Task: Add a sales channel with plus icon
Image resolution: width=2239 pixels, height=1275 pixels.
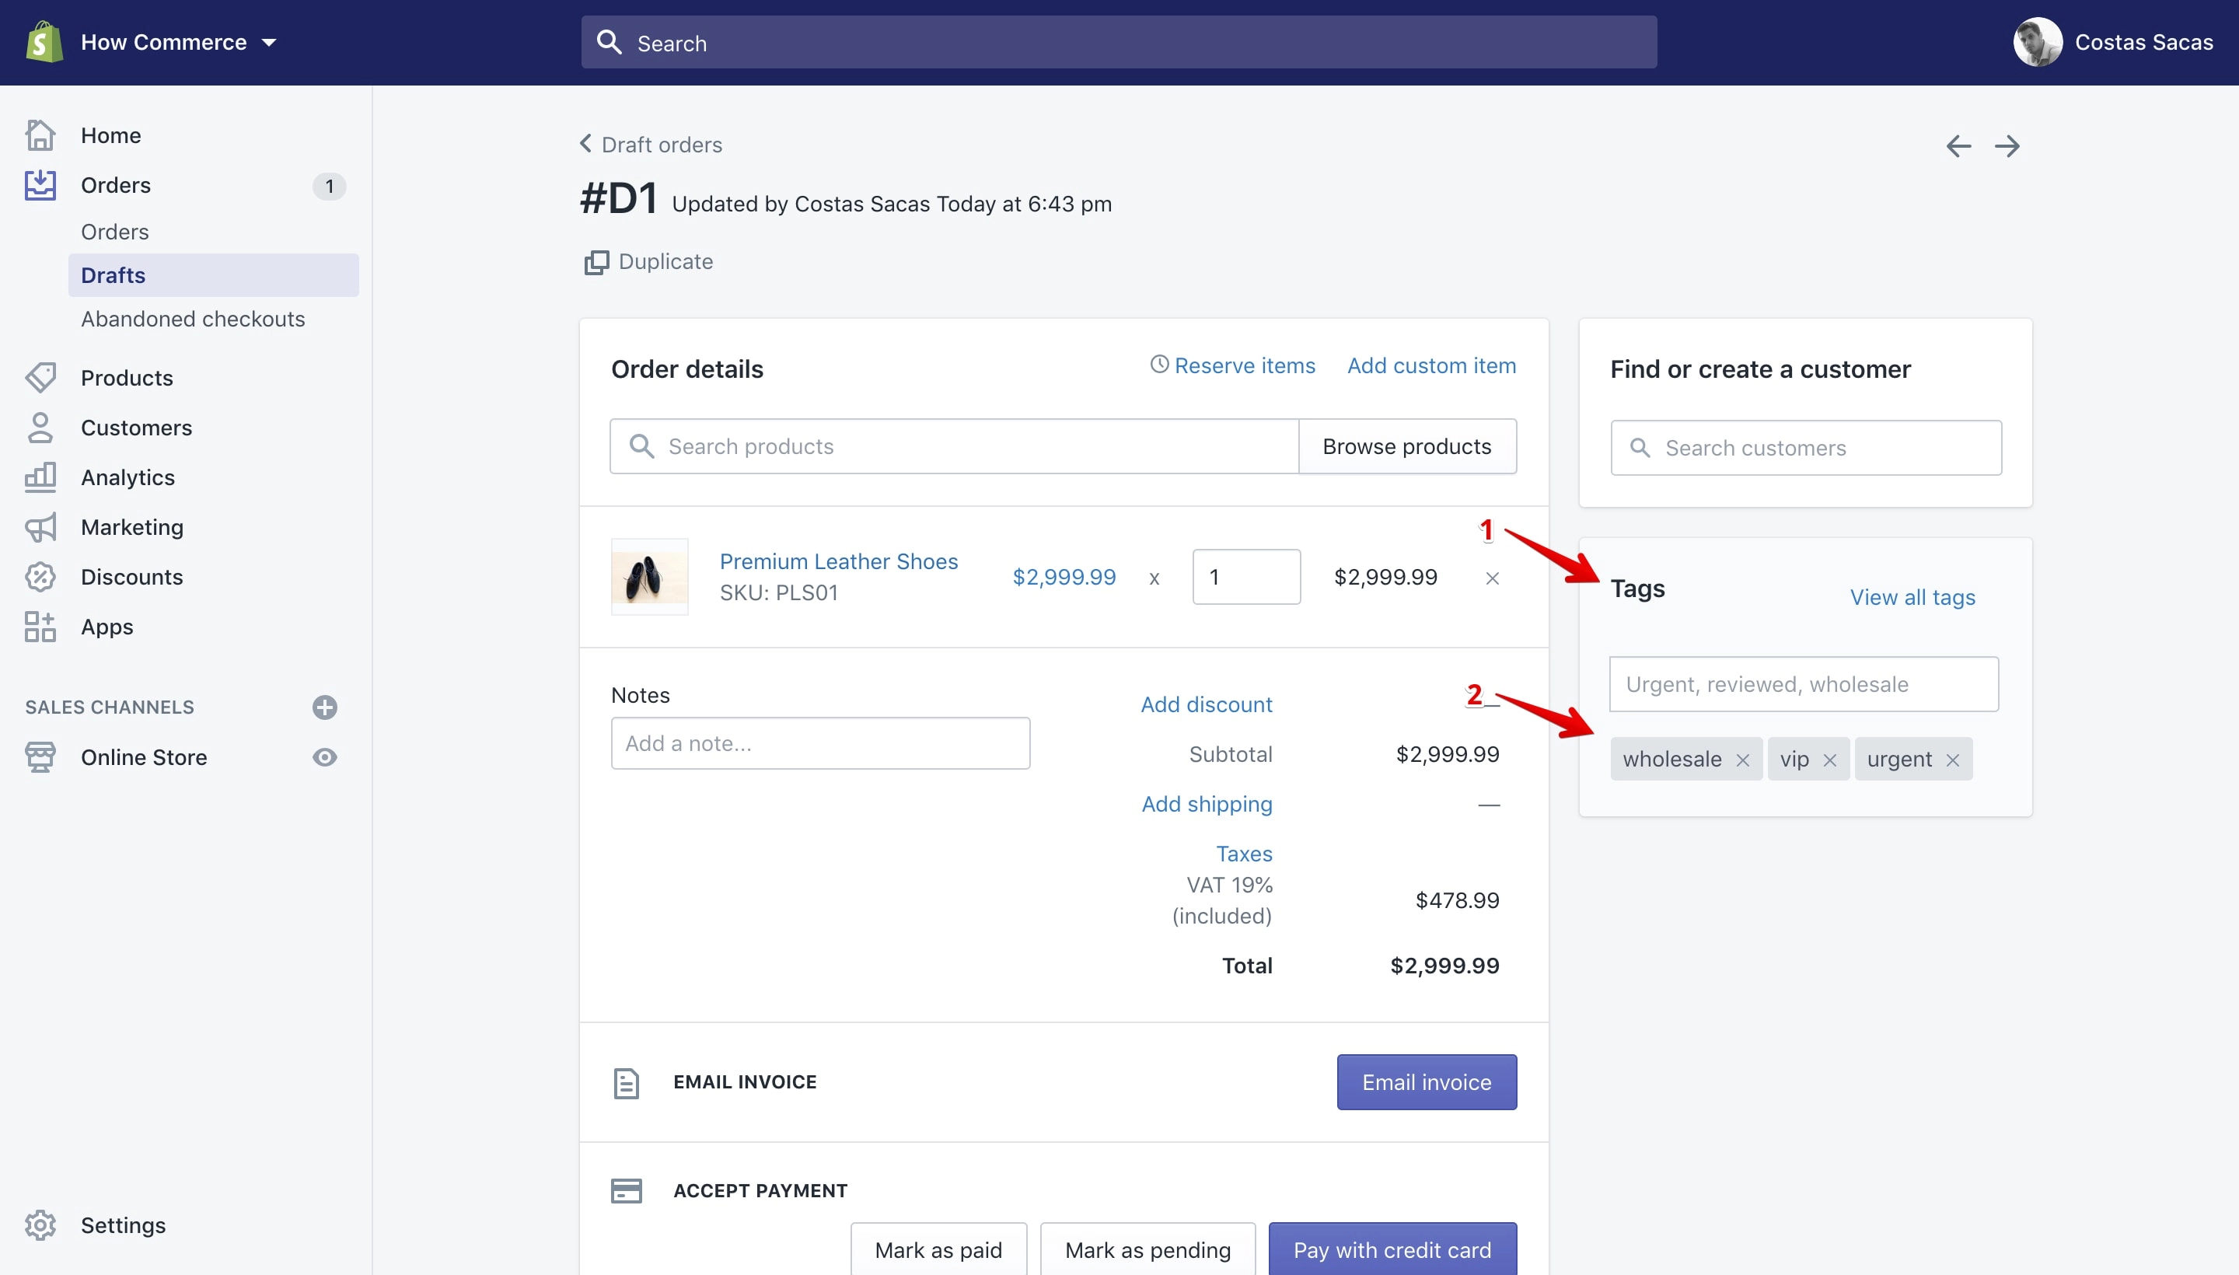Action: point(325,707)
